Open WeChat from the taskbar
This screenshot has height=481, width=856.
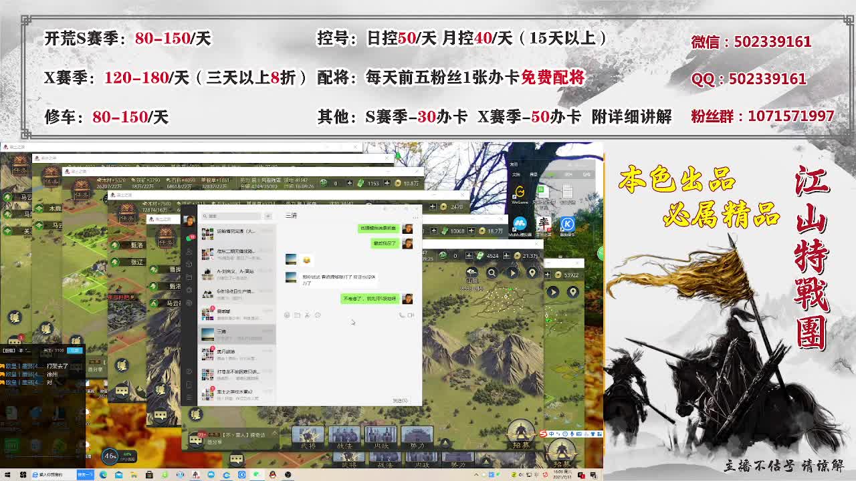coord(257,475)
